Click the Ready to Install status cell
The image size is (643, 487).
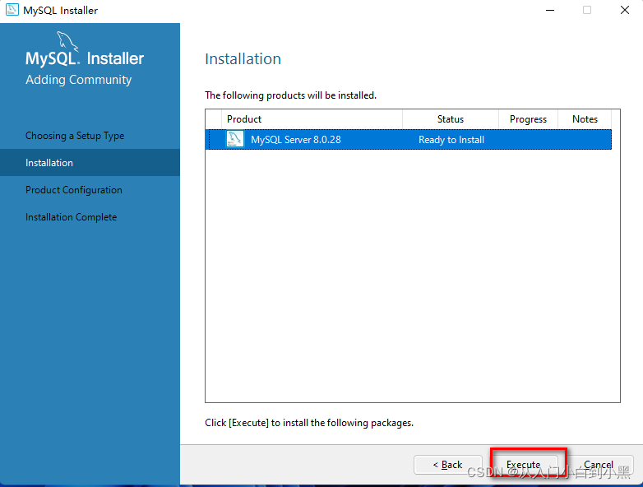[451, 140]
